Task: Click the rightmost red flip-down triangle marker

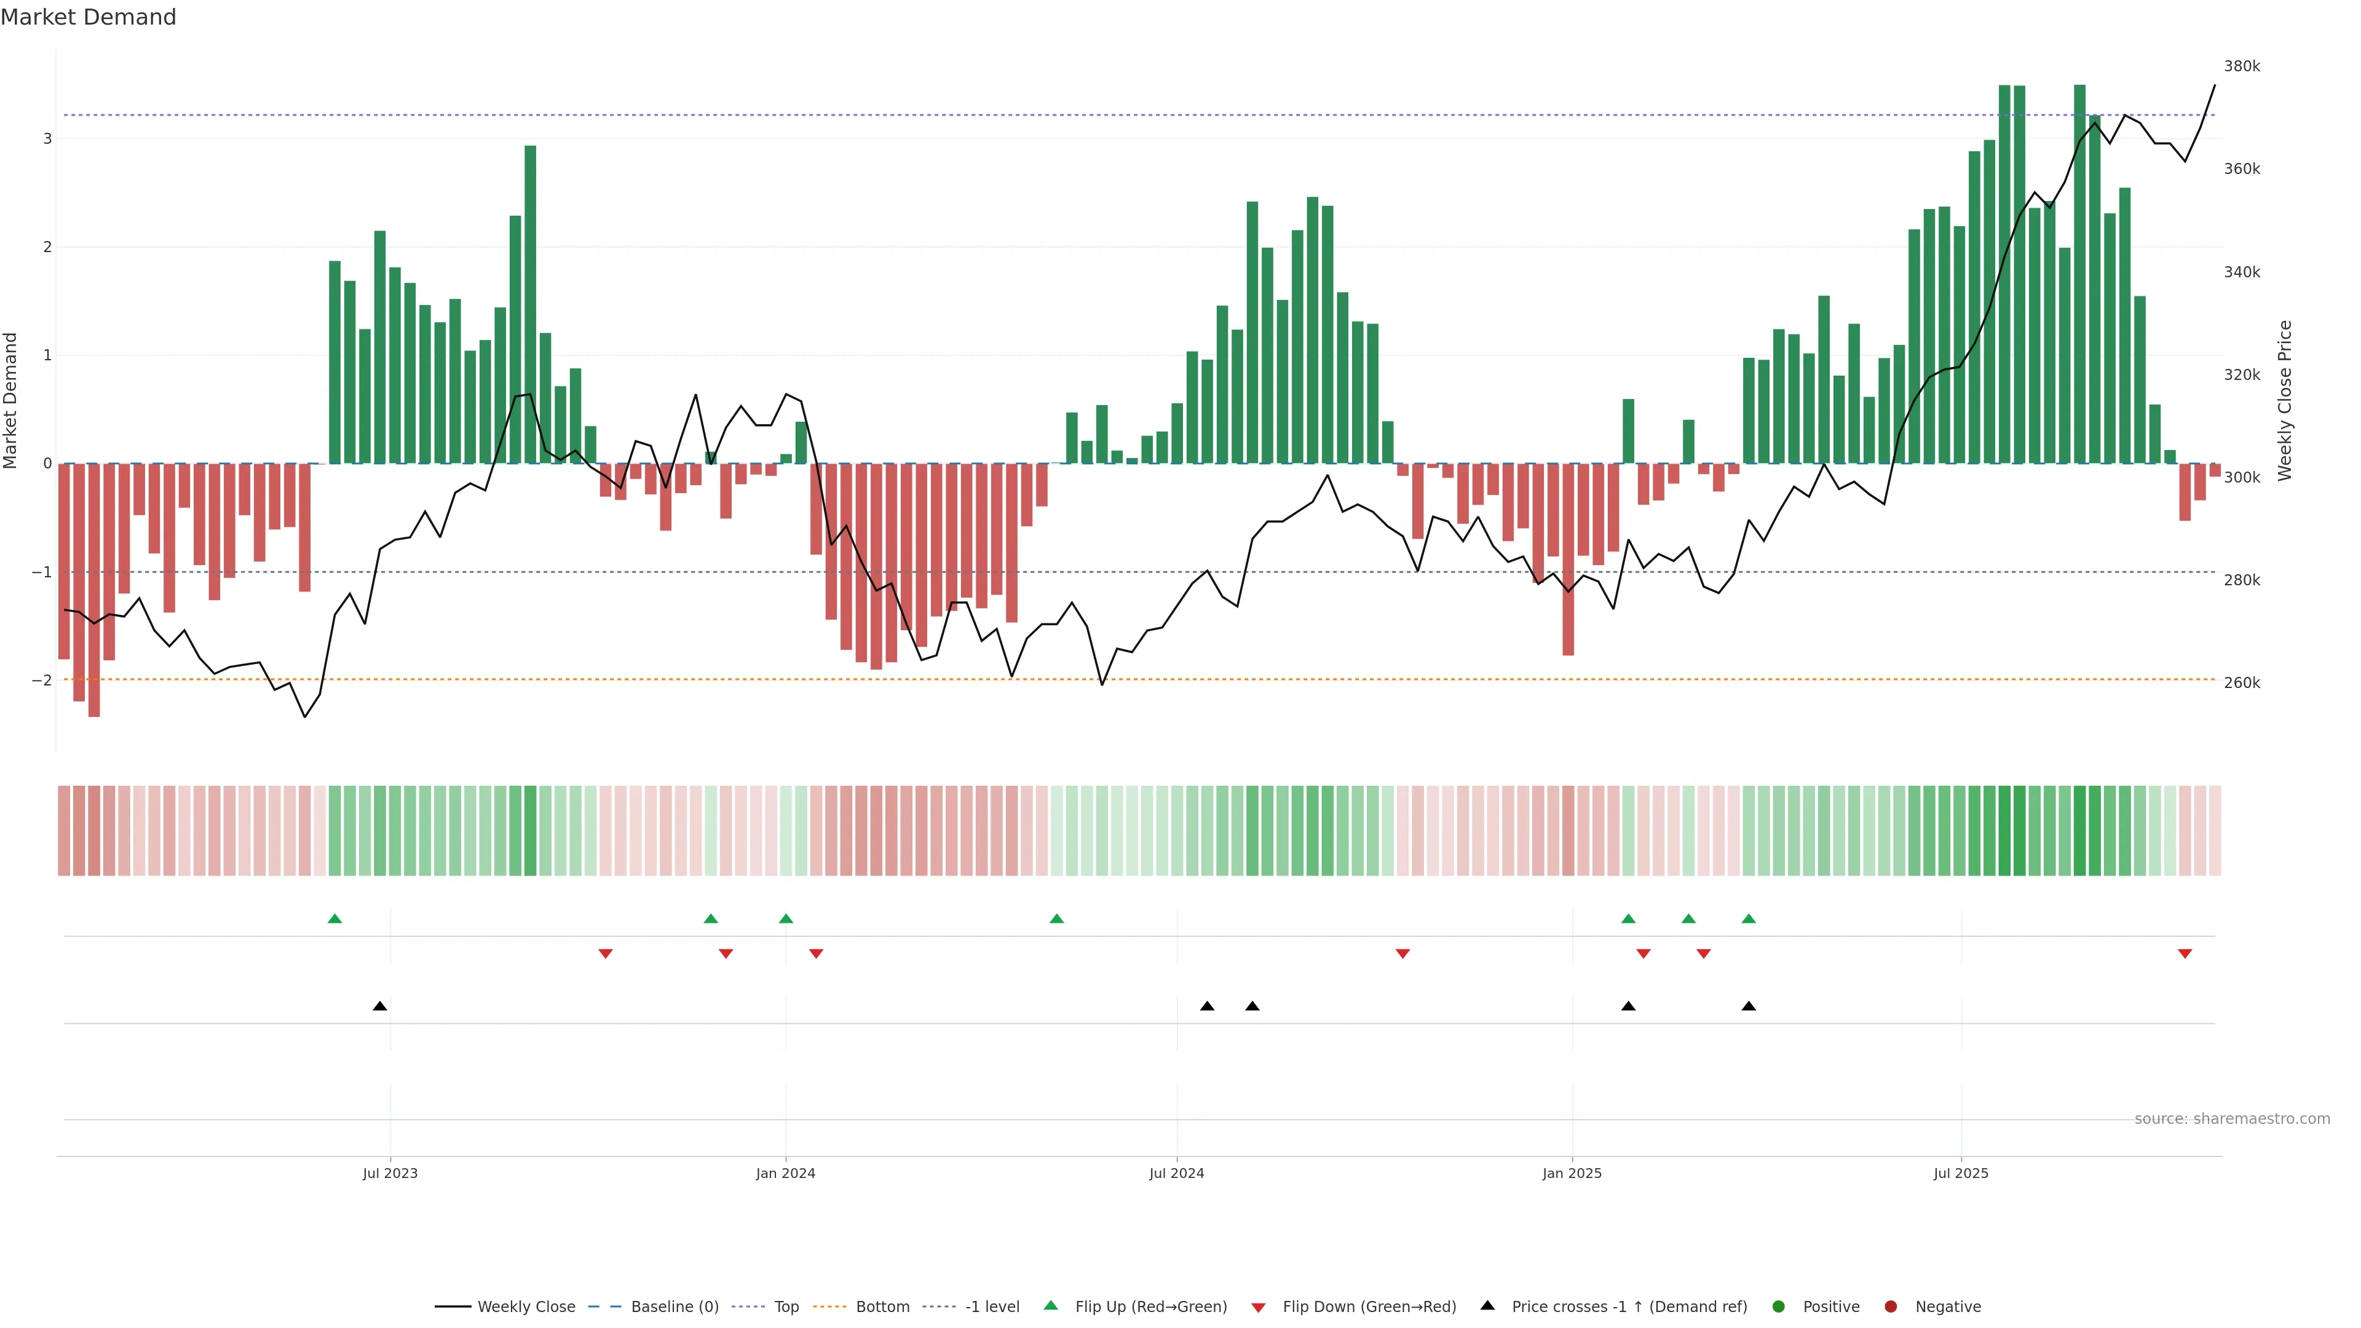Action: coord(2185,954)
